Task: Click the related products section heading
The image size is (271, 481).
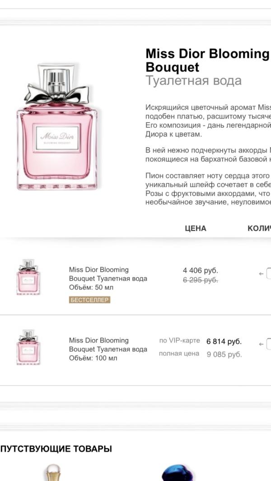Action: coord(56,449)
